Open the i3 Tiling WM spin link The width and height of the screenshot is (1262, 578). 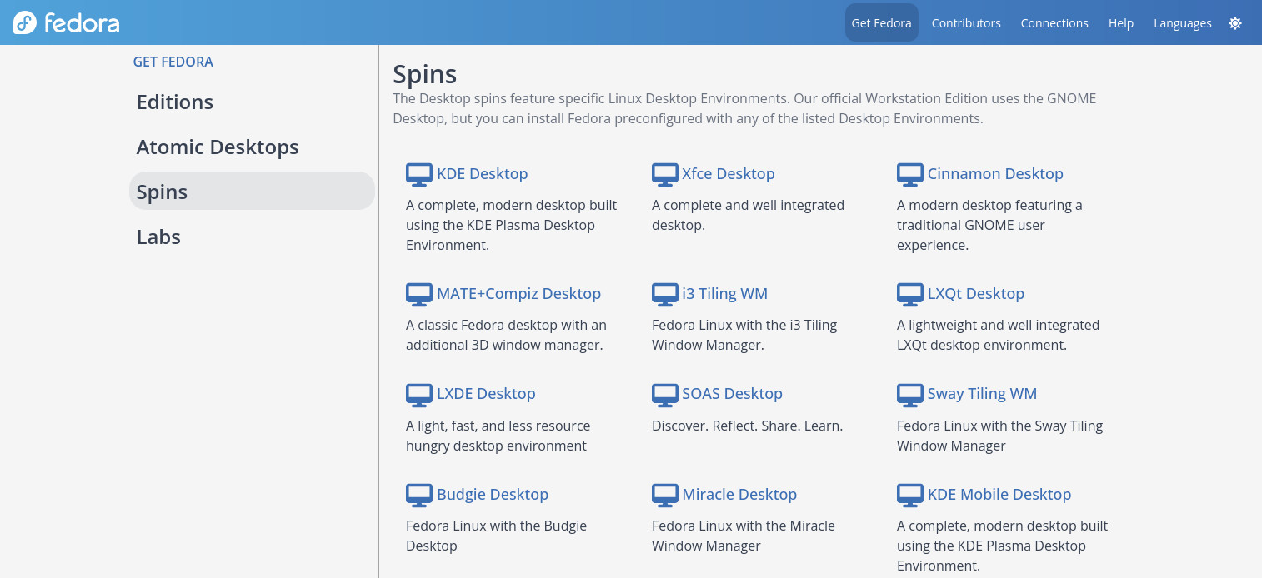coord(724,293)
